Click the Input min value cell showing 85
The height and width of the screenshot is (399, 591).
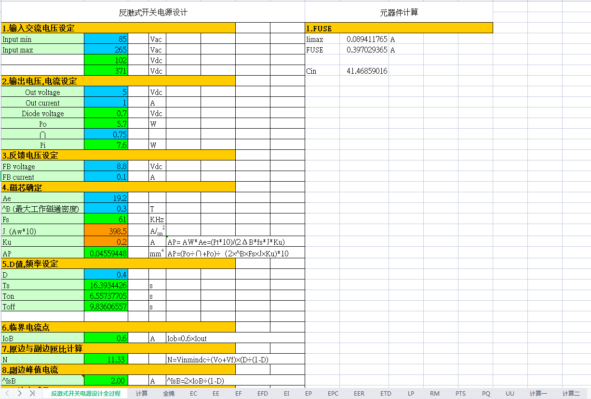[x=106, y=39]
